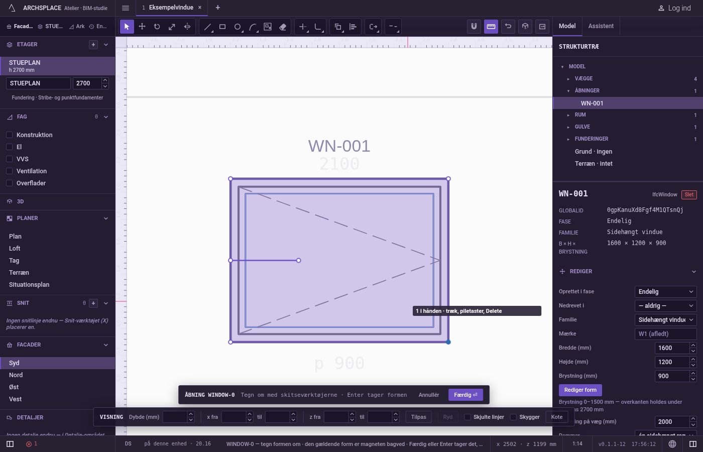Select the arrow selection tool

127,27
